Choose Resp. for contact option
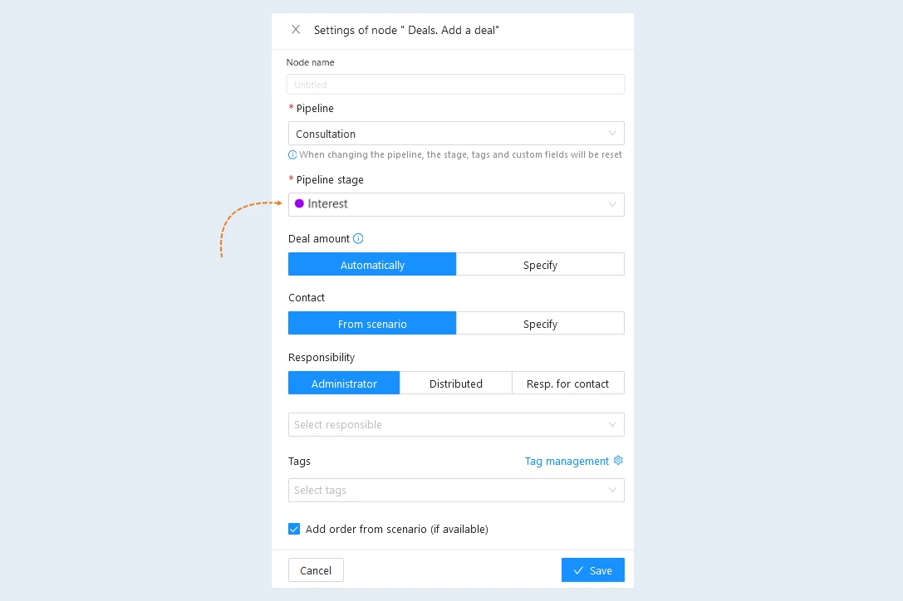The height and width of the screenshot is (601, 903). tap(568, 384)
